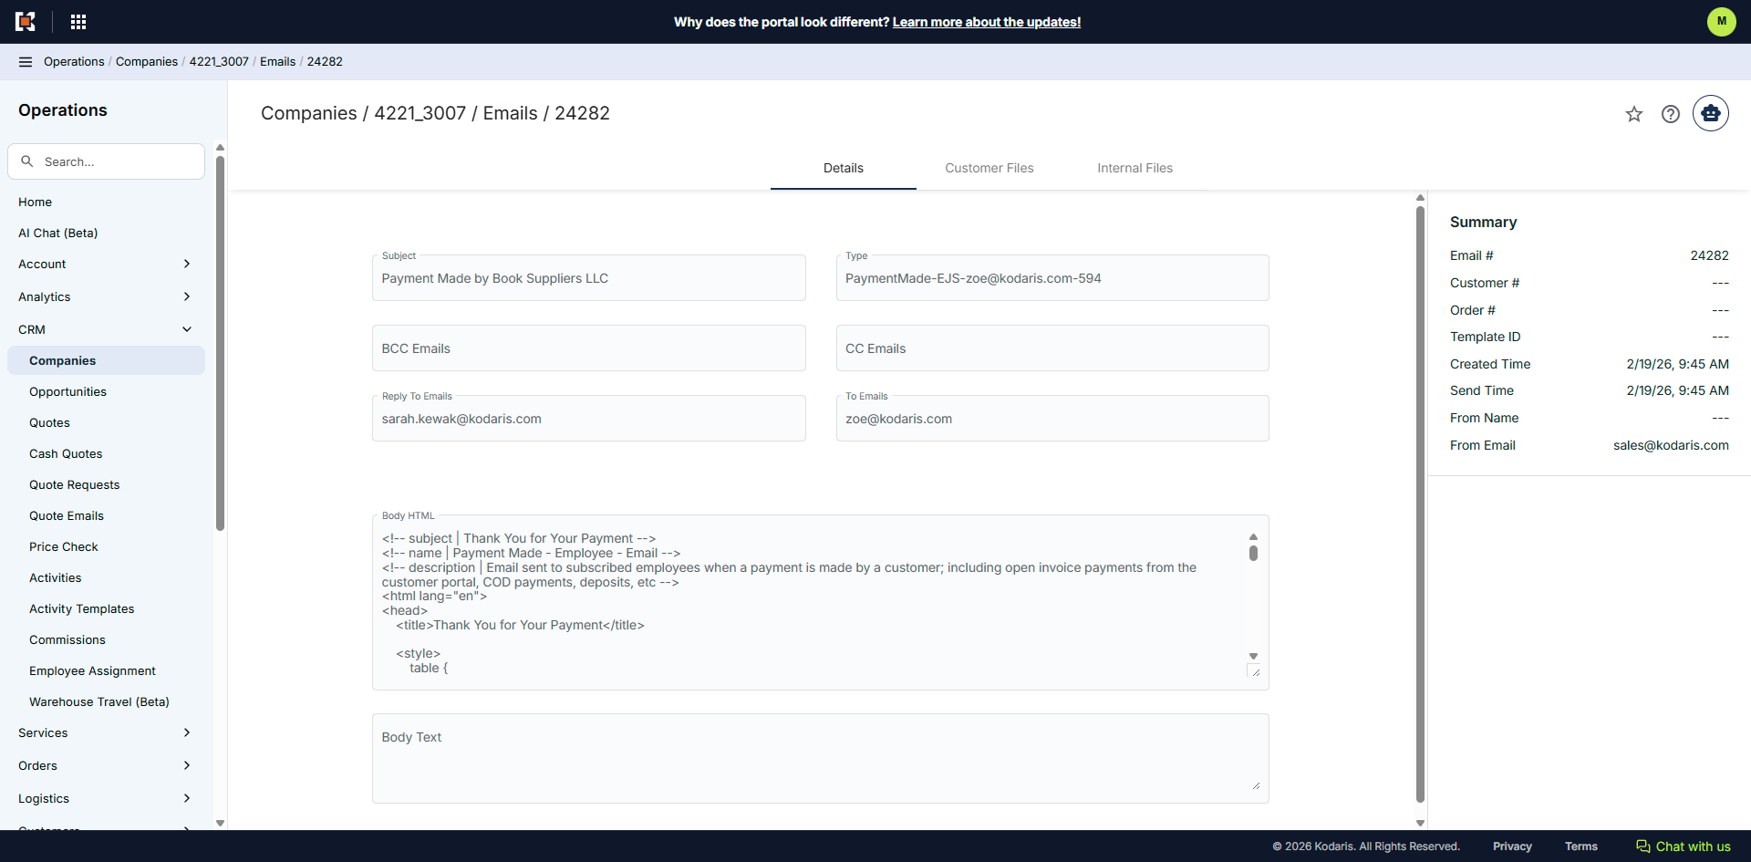
Task: Click the Body Text resize handle
Action: pos(1256,785)
